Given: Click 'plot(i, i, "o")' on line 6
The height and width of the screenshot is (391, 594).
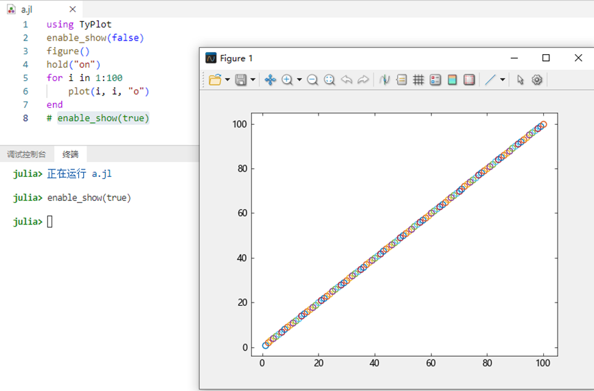Looking at the screenshot, I should pyautogui.click(x=108, y=91).
